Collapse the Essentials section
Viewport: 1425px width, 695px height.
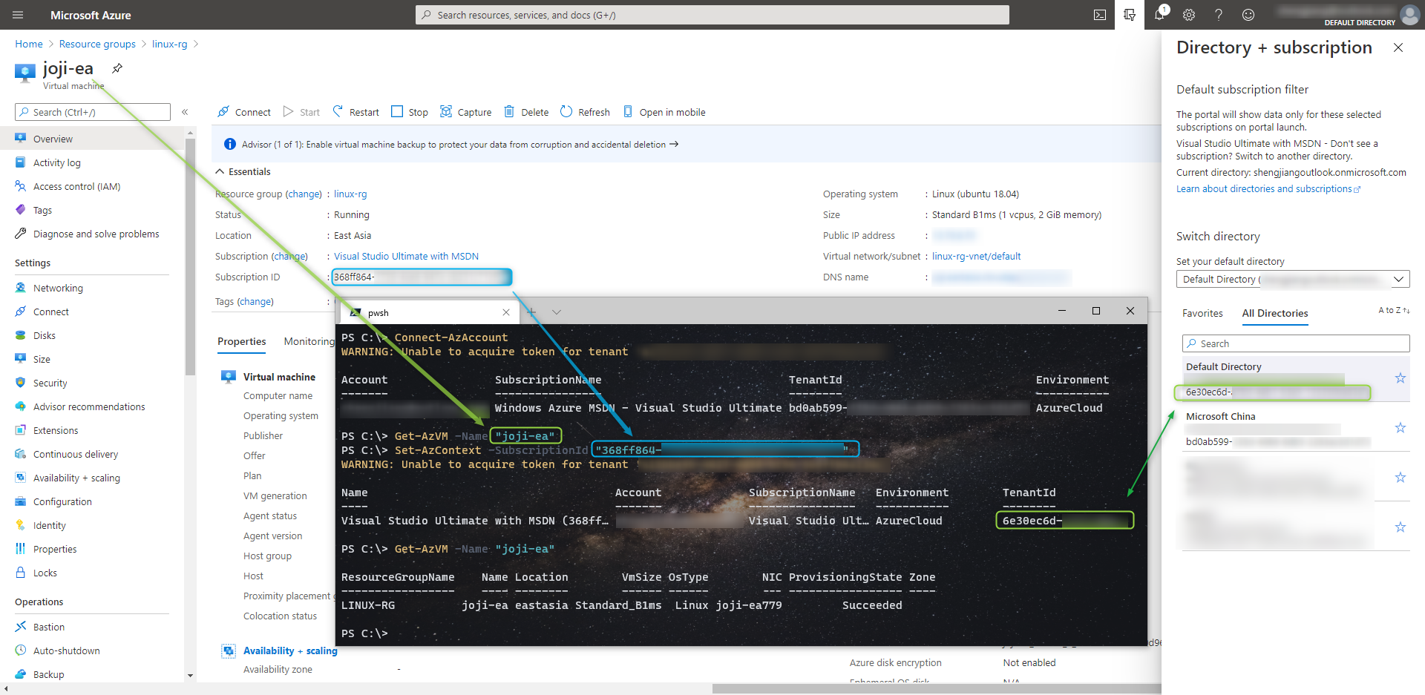(220, 171)
